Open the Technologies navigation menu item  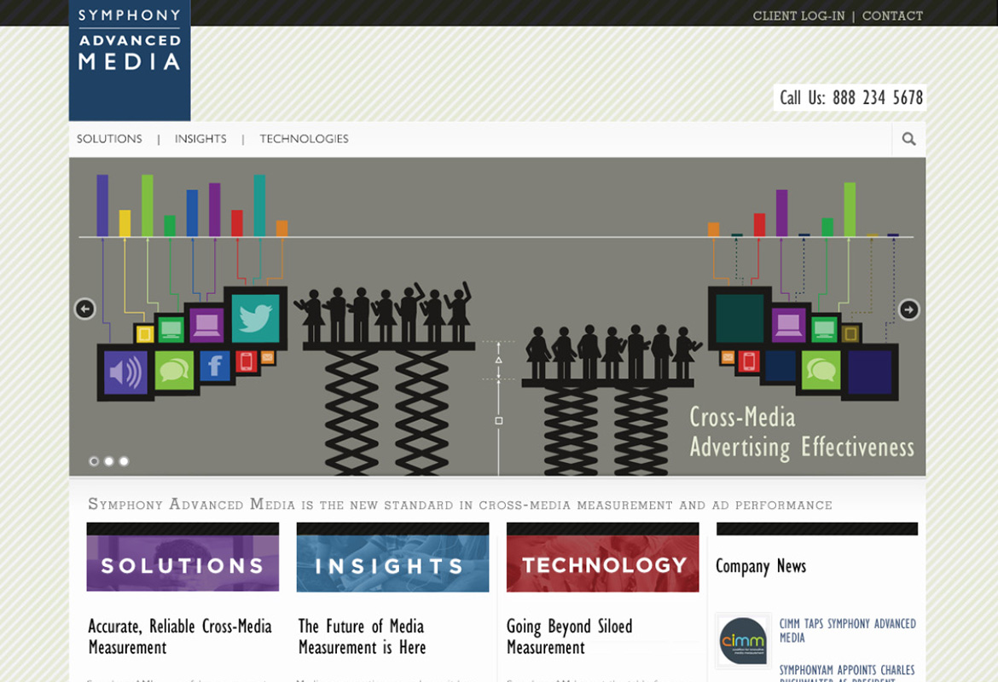305,139
